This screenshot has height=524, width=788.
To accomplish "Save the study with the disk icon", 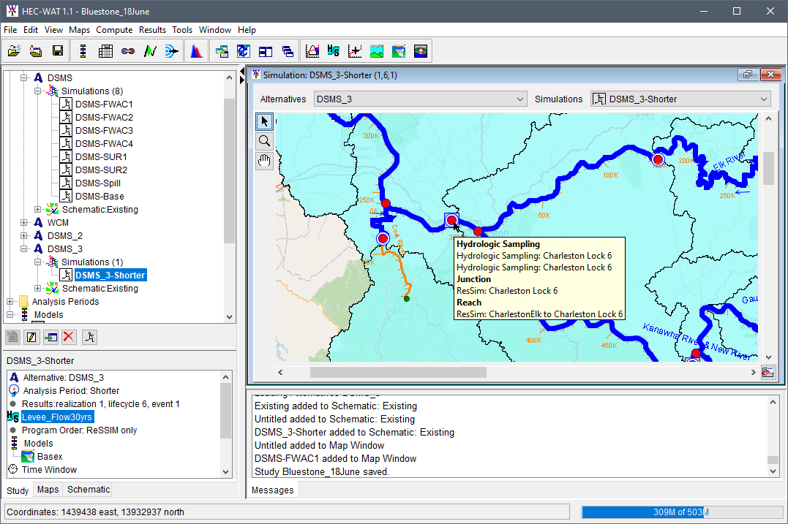I will [x=58, y=50].
